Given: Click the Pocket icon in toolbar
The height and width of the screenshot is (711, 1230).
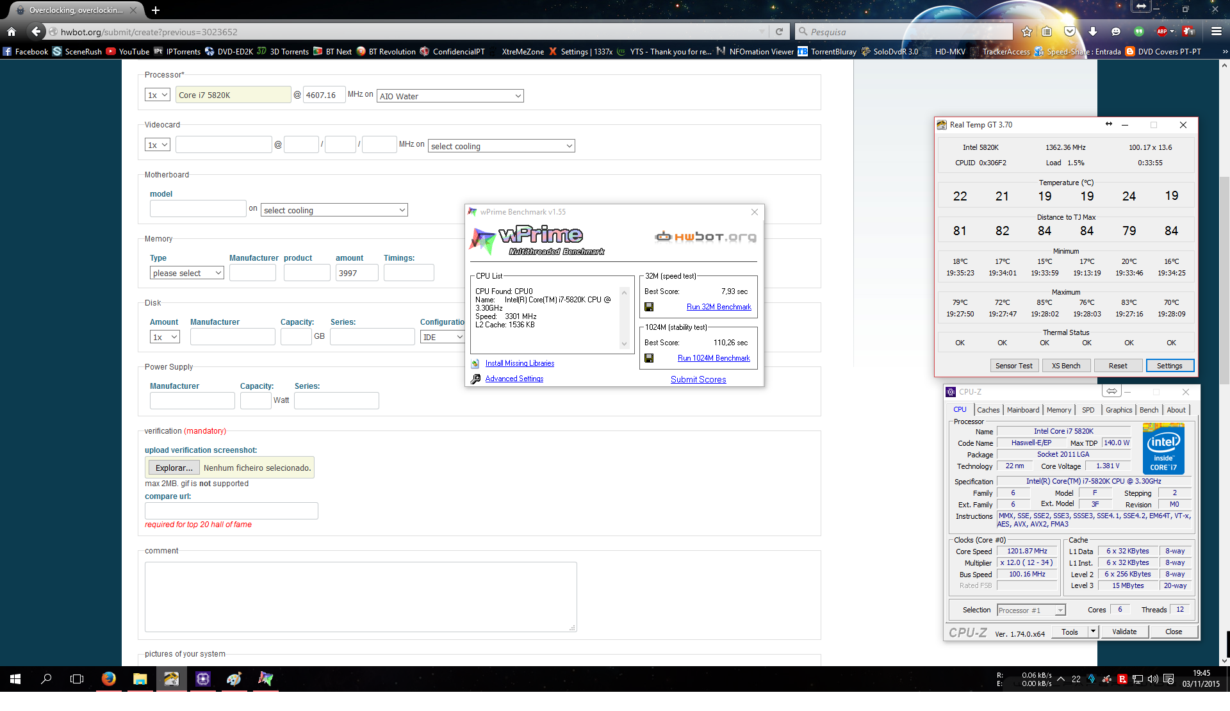Looking at the screenshot, I should pos(1070,31).
